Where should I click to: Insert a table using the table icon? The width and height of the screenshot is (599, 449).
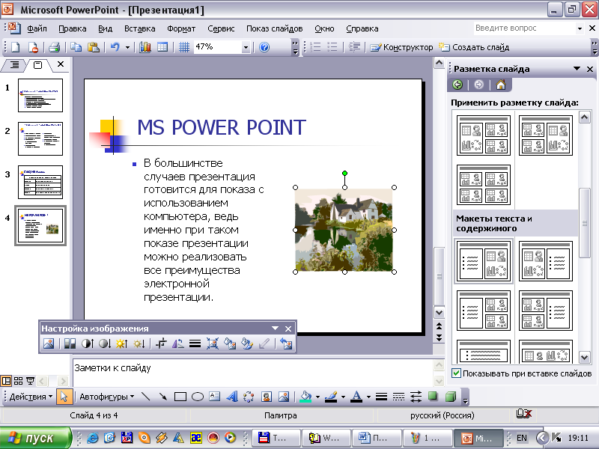coord(162,47)
